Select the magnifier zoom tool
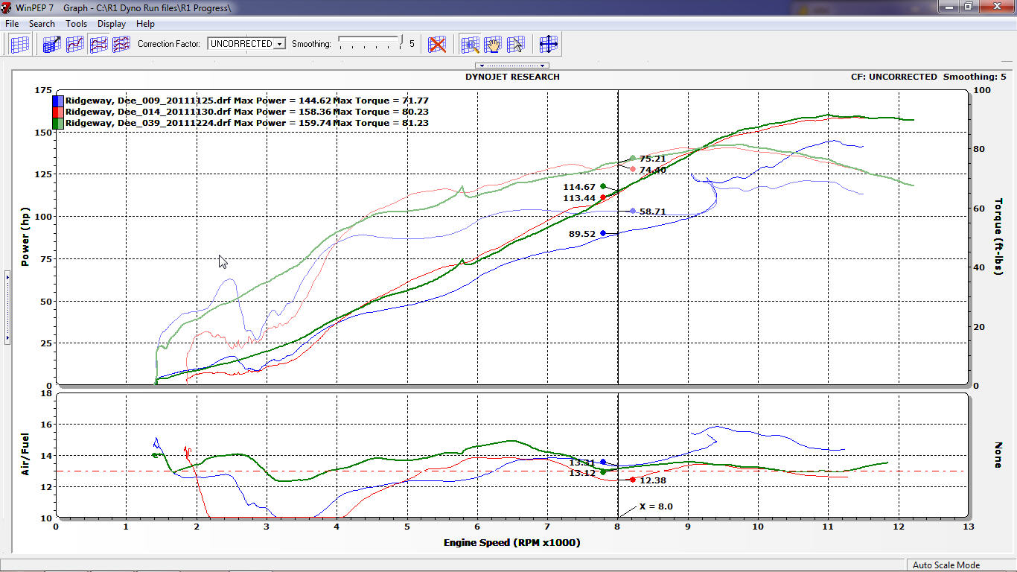 pyautogui.click(x=470, y=44)
